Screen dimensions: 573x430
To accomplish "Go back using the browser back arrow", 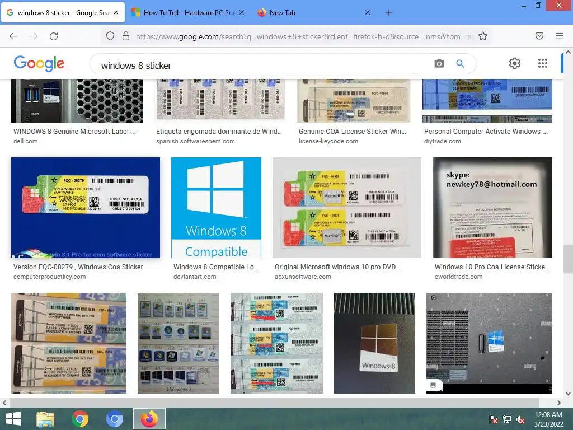I will pyautogui.click(x=13, y=36).
